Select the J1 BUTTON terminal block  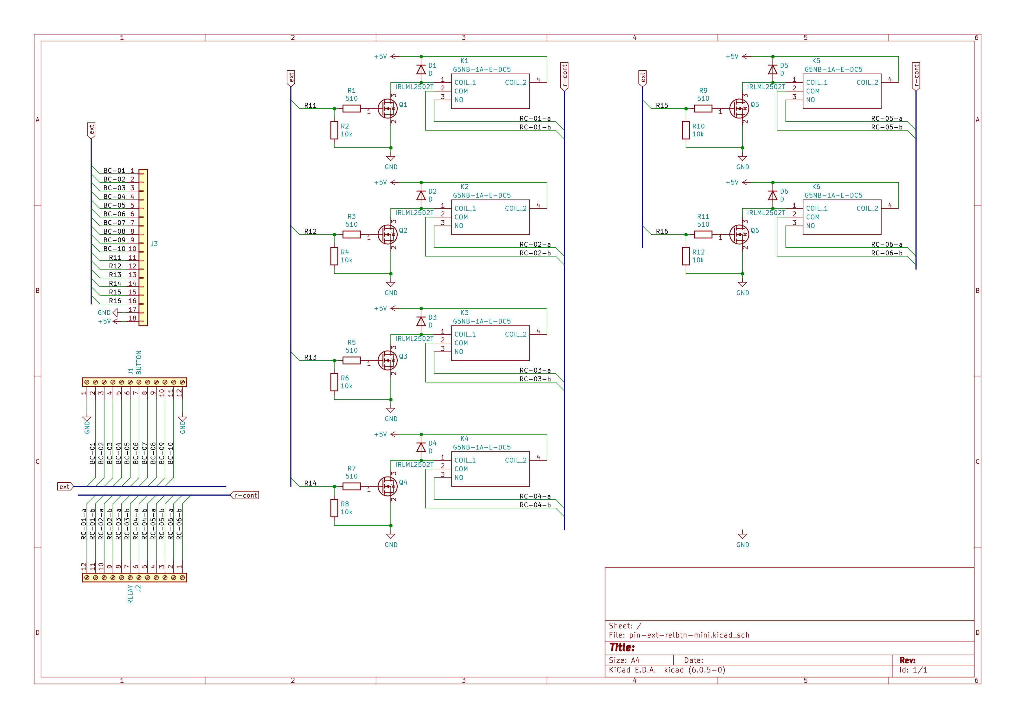pos(134,382)
